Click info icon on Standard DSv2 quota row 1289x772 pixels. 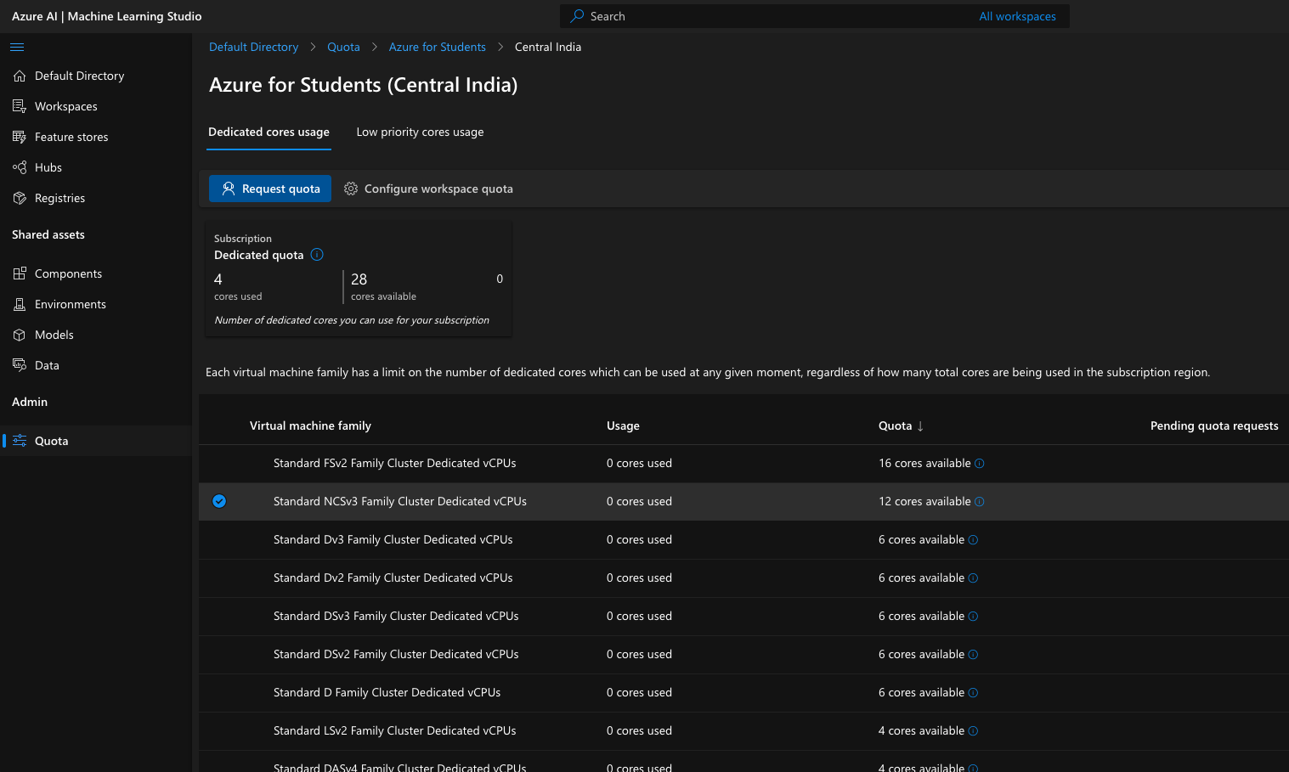[x=973, y=655]
